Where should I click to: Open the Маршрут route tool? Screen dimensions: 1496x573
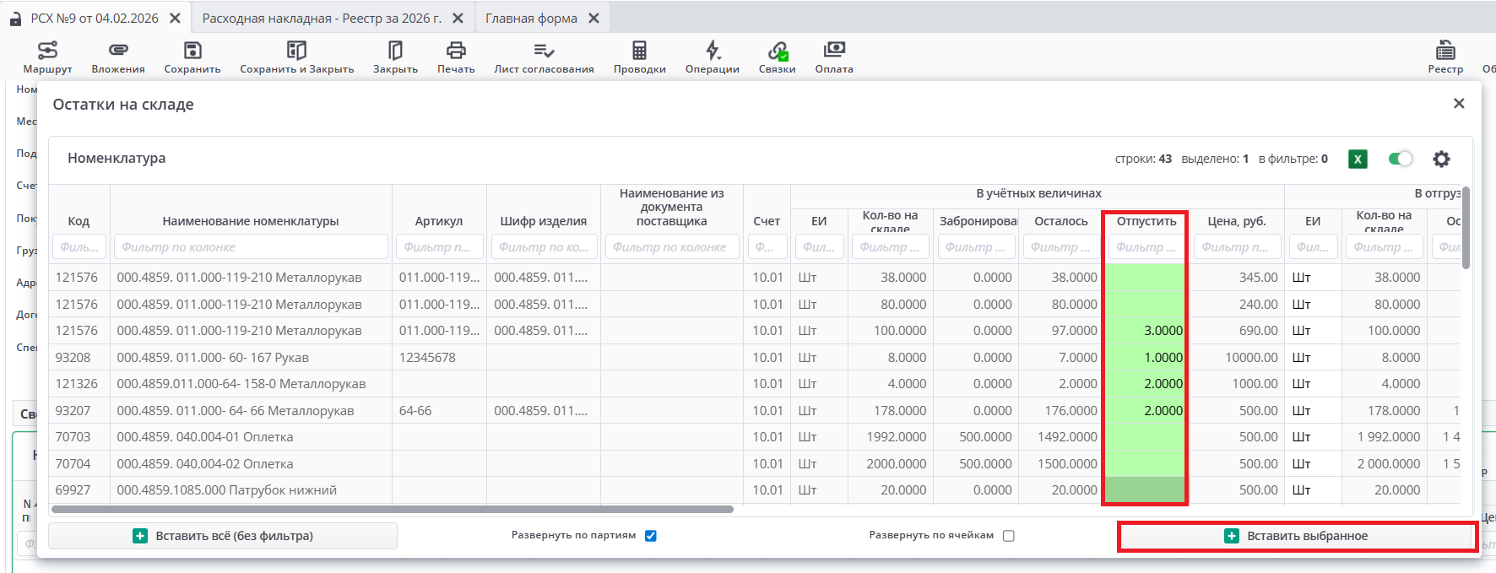pyautogui.click(x=47, y=57)
